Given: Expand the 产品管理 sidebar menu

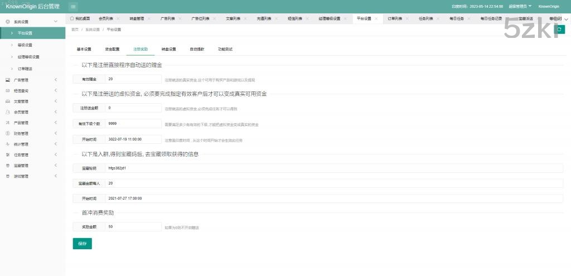Looking at the screenshot, I should 55,123.
